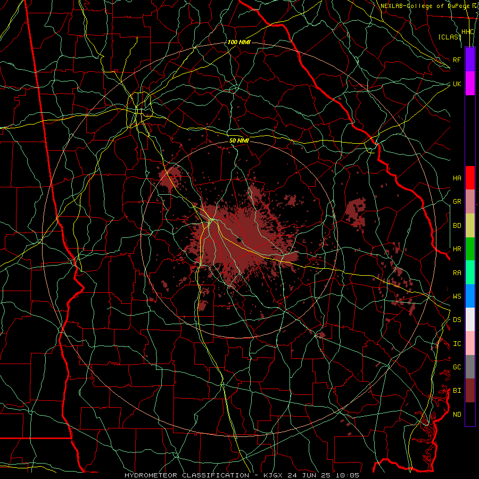Click the [CLAS] units label
This screenshot has height=479, width=479.
point(449,37)
